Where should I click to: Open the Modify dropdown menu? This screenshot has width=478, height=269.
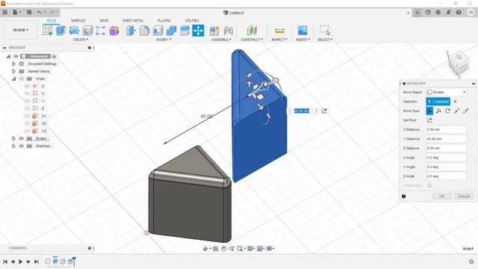164,40
